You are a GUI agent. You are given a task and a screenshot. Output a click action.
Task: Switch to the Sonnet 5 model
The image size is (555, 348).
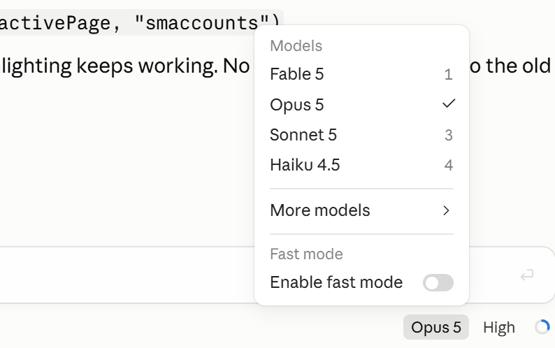point(361,135)
